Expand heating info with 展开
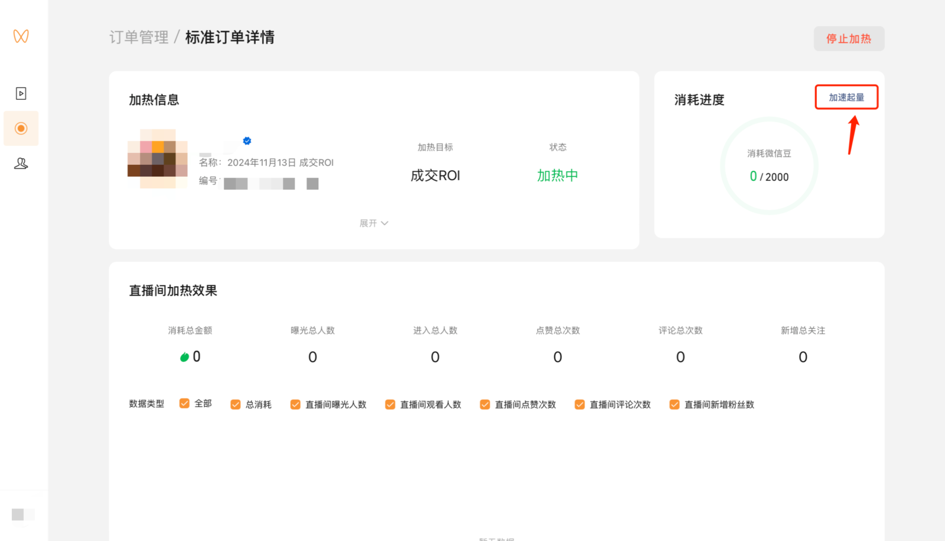This screenshot has height=541, width=945. [x=374, y=223]
